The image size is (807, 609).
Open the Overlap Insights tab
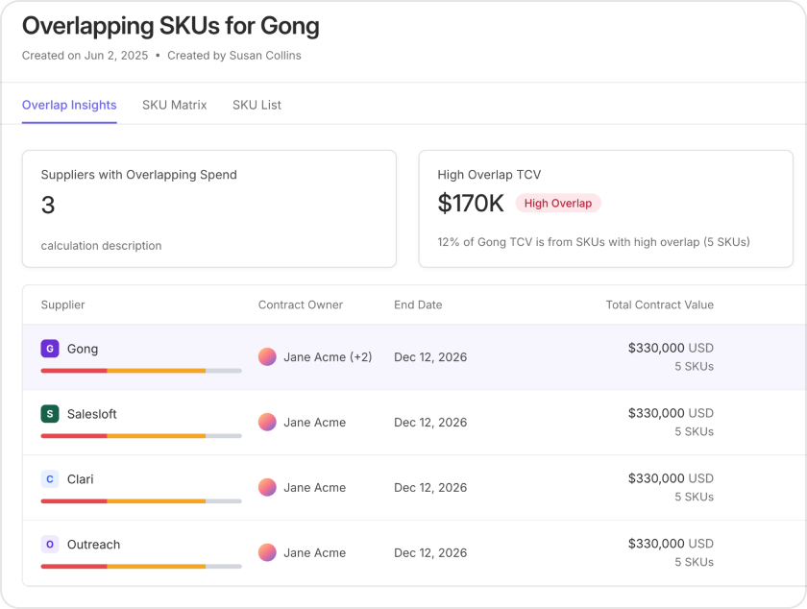tap(69, 105)
